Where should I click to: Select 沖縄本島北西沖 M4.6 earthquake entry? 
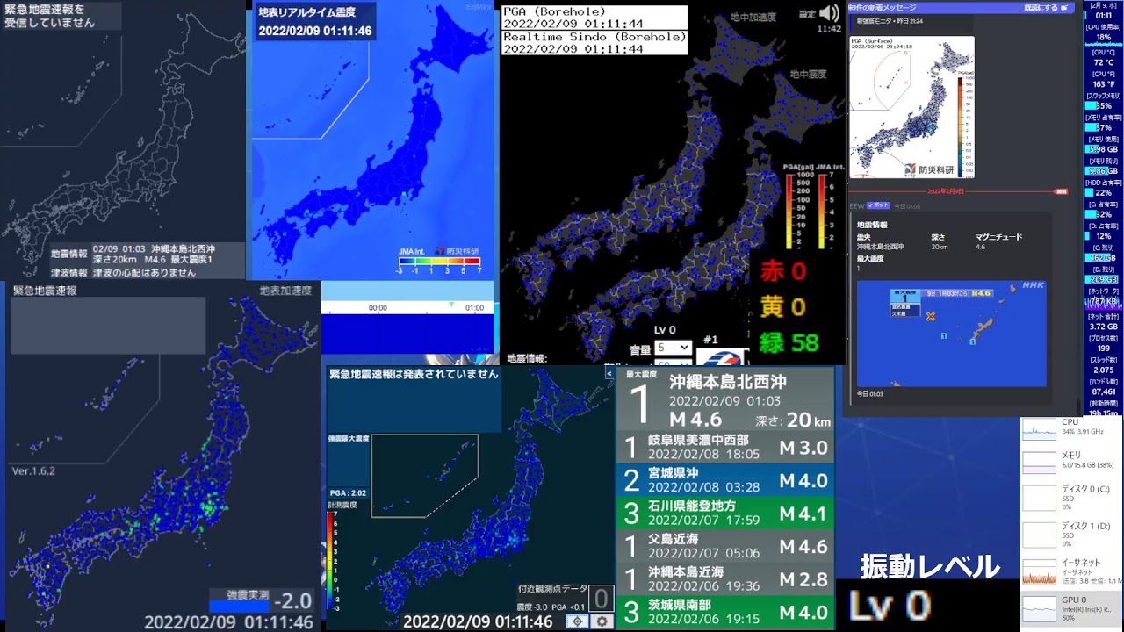coord(725,399)
